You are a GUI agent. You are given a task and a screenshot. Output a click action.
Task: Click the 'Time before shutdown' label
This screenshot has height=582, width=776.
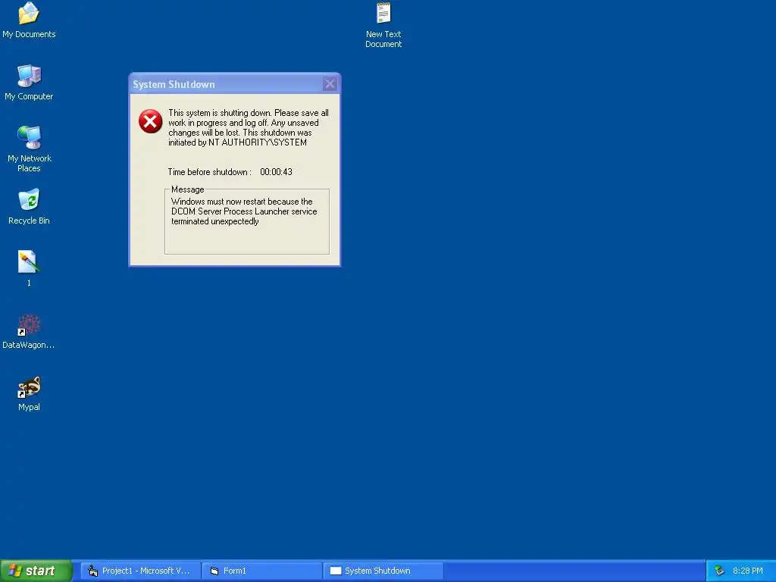209,172
